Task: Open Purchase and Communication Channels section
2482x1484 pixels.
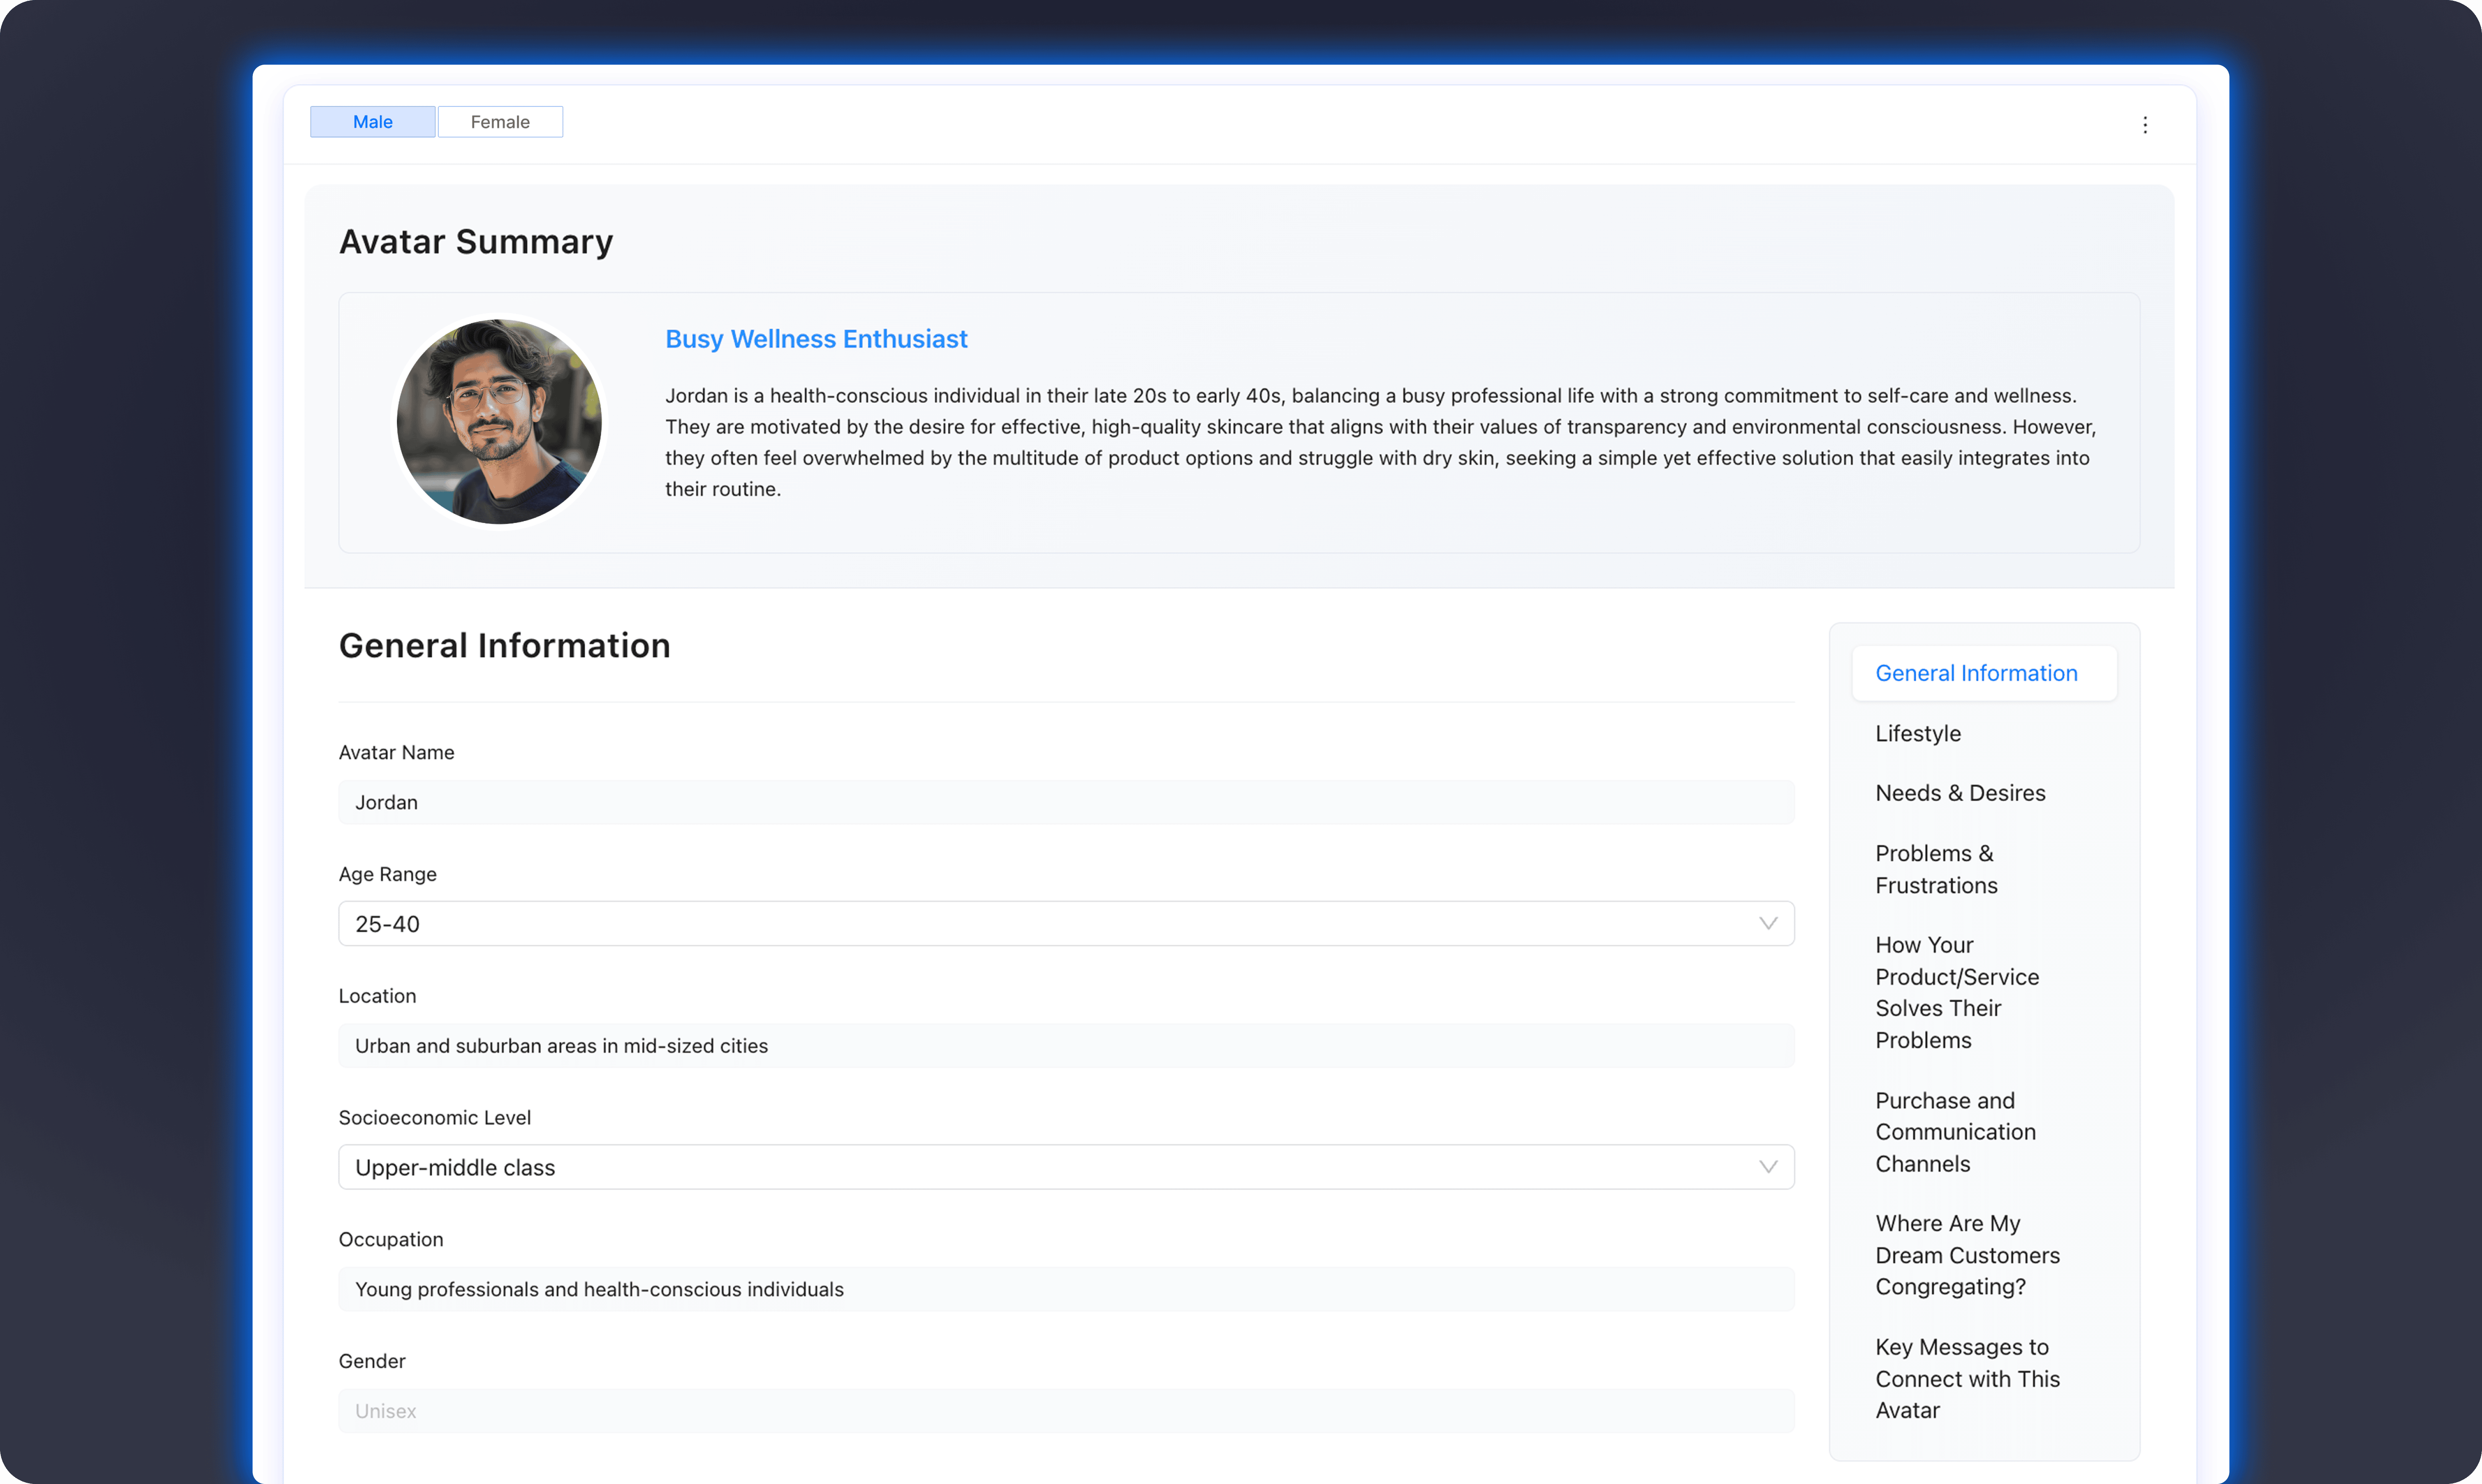Action: pos(1954,1131)
